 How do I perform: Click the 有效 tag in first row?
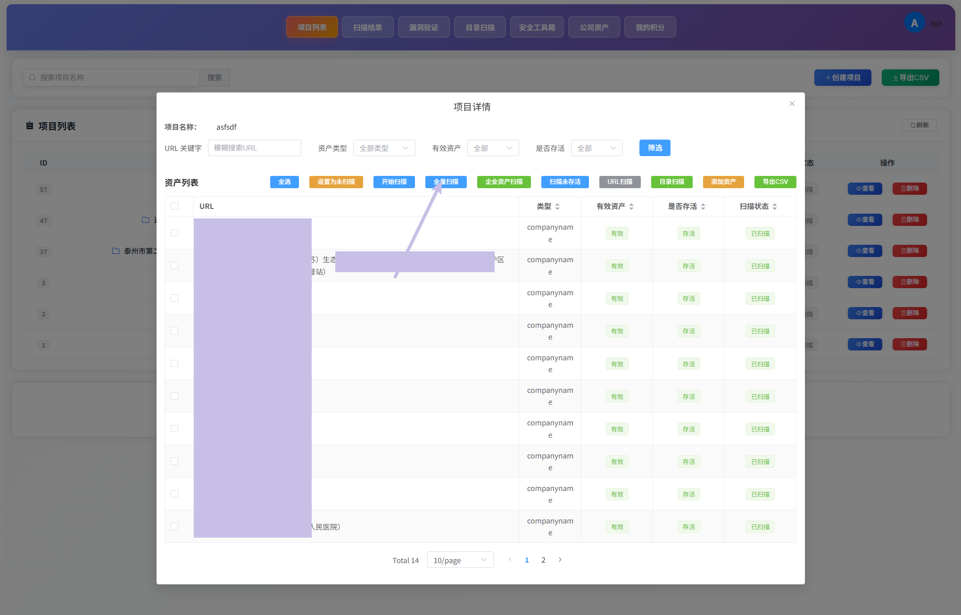pos(617,233)
